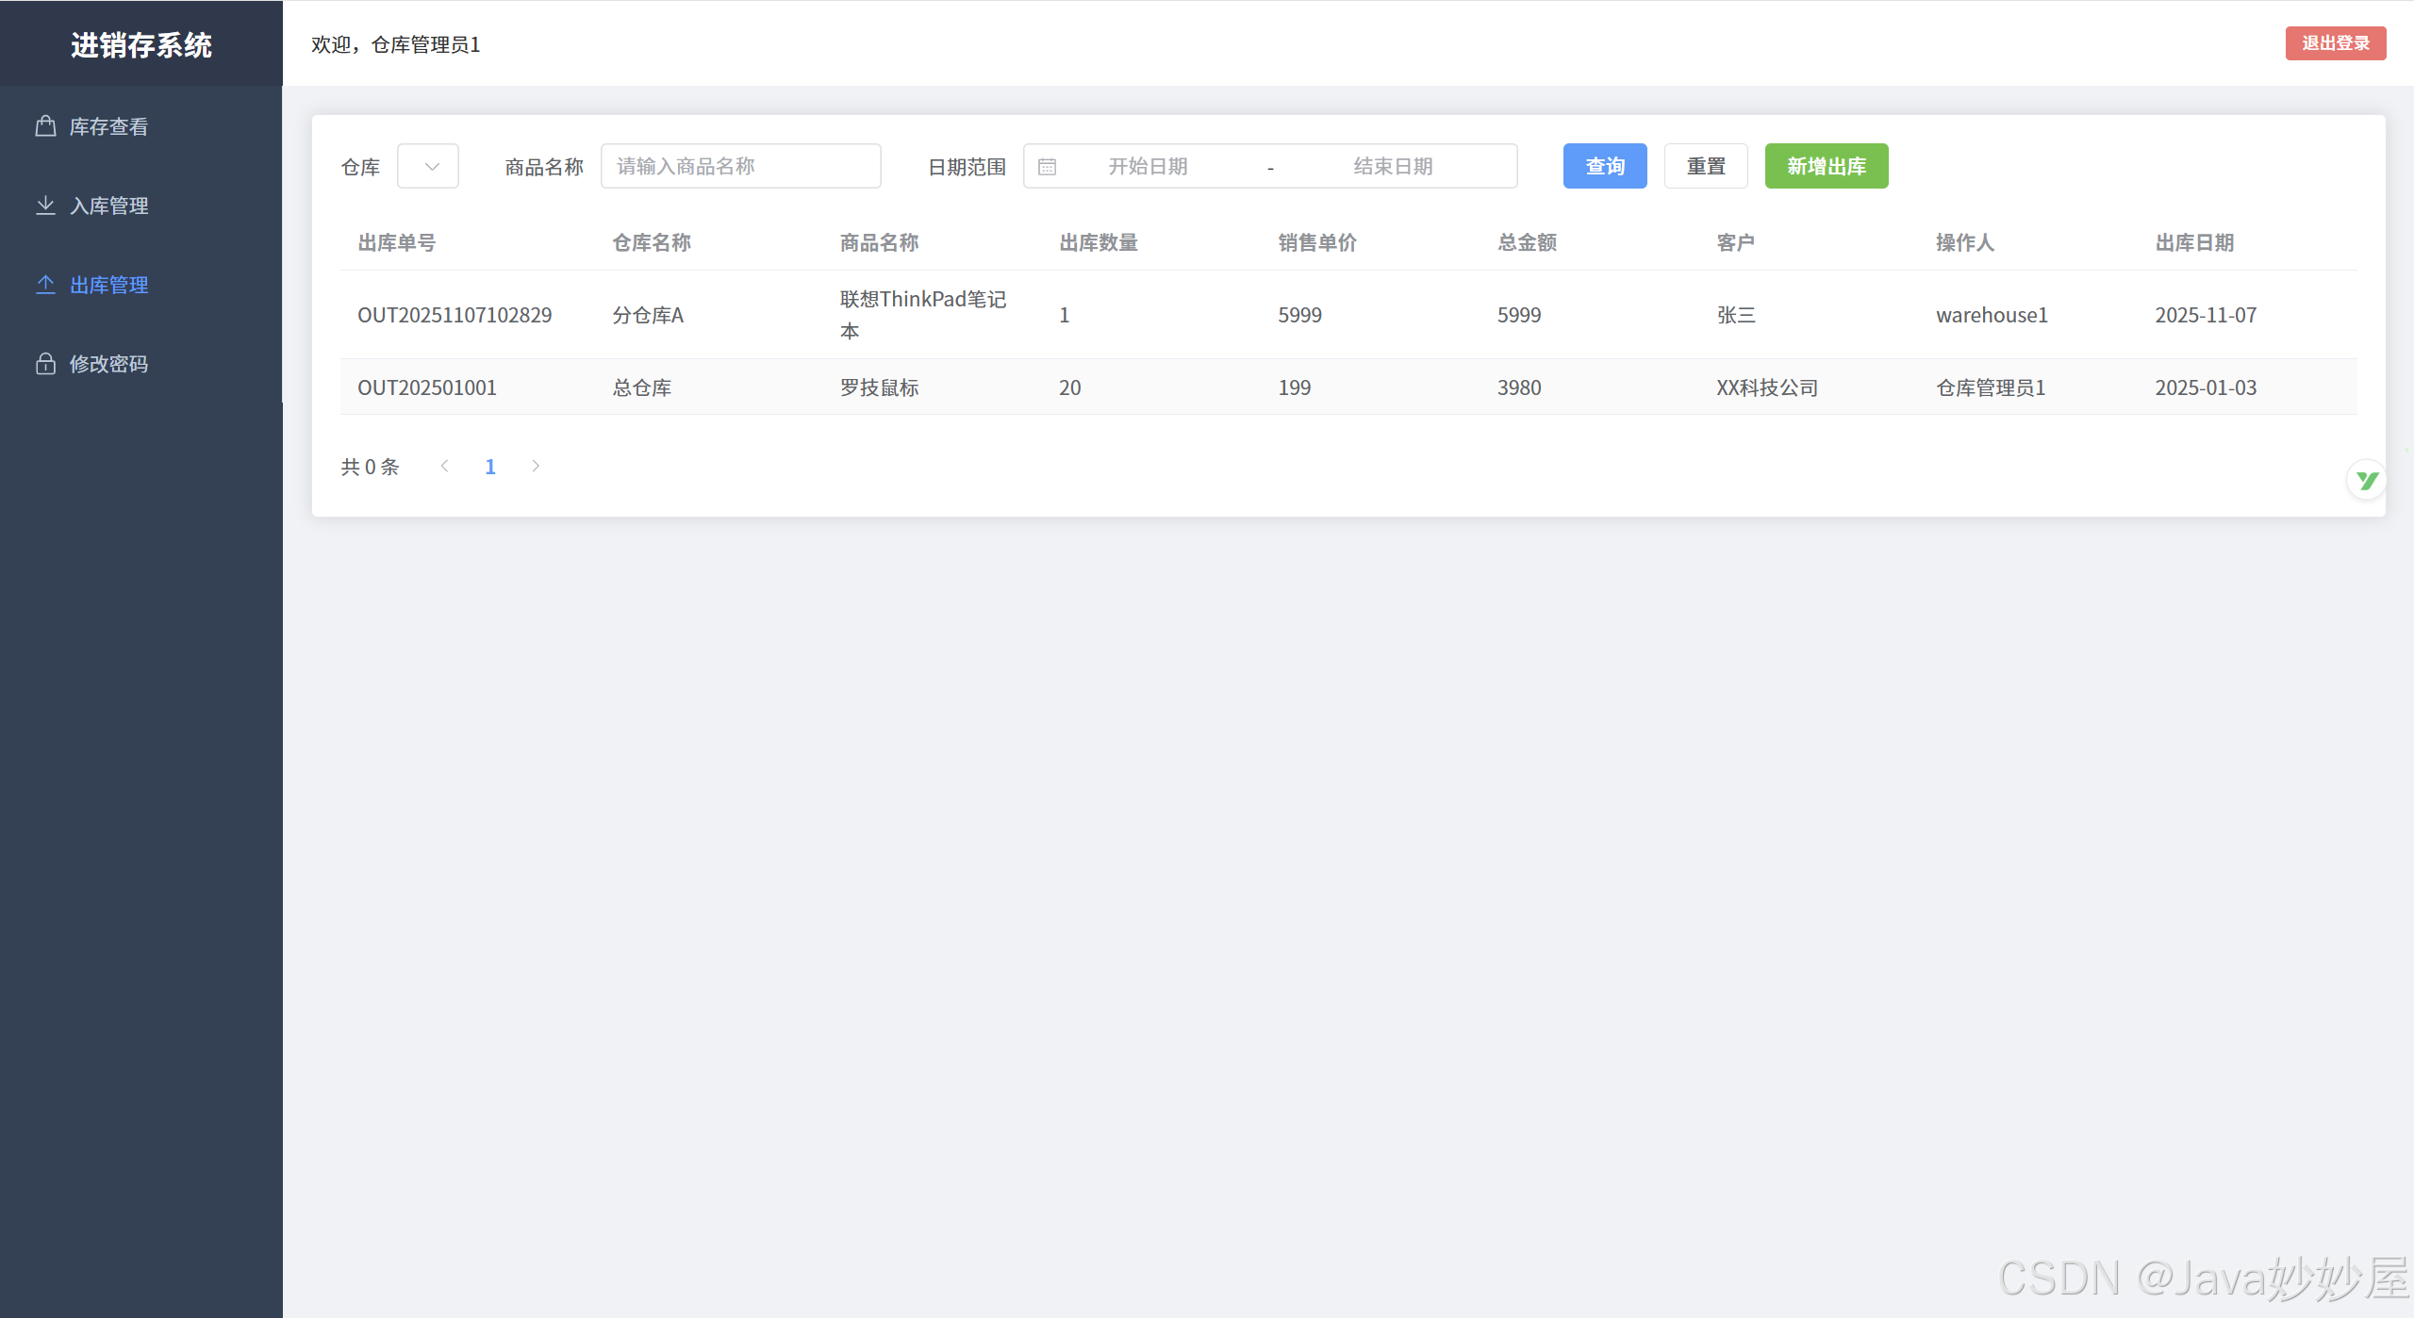Open 库存查看 menu item

pyautogui.click(x=141, y=126)
